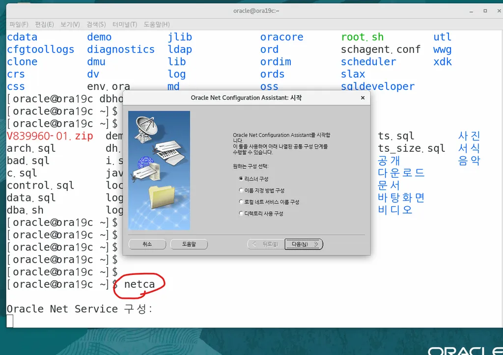Click the 취소 button in the dialog
The width and height of the screenshot is (503, 355).
pyautogui.click(x=147, y=244)
